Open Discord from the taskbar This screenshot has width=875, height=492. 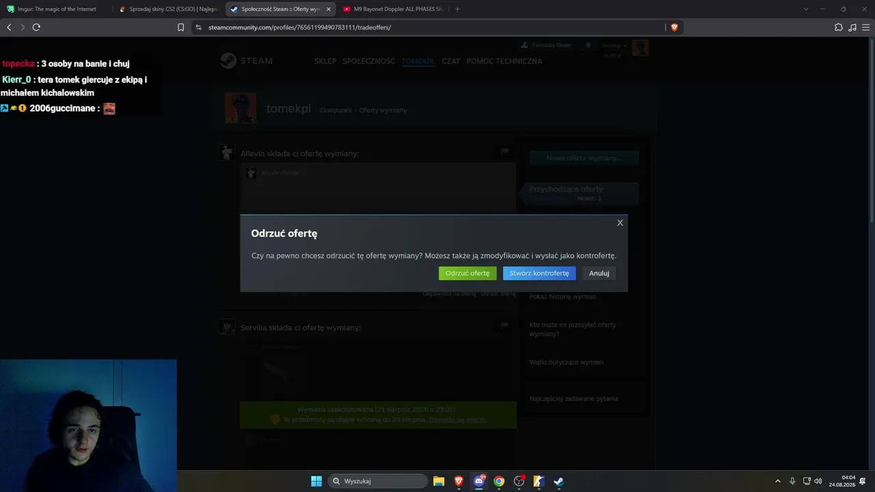click(x=479, y=481)
